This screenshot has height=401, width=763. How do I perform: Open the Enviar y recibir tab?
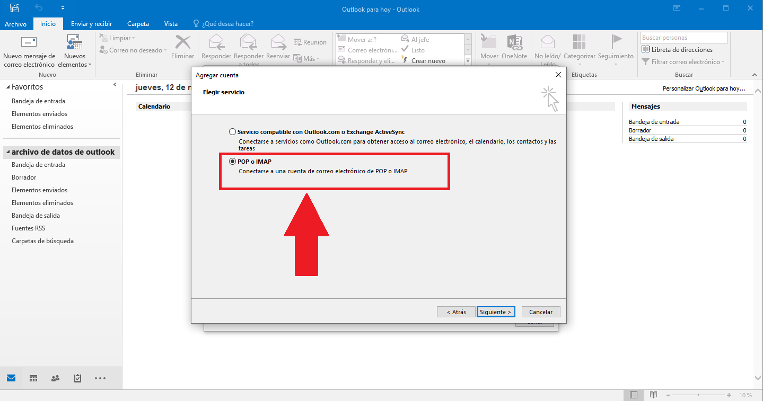click(92, 24)
